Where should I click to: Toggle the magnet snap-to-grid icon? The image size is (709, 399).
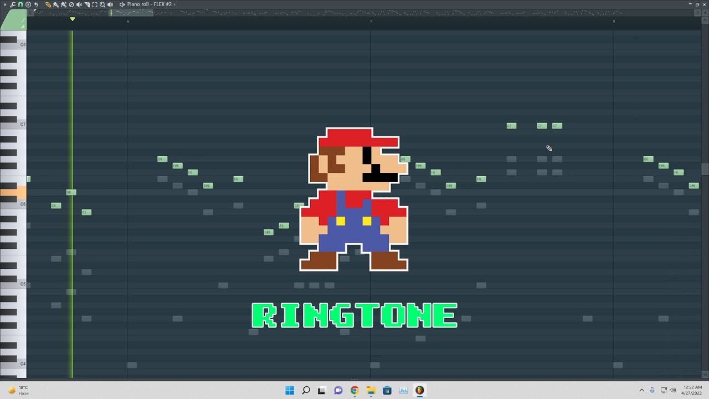(20, 4)
